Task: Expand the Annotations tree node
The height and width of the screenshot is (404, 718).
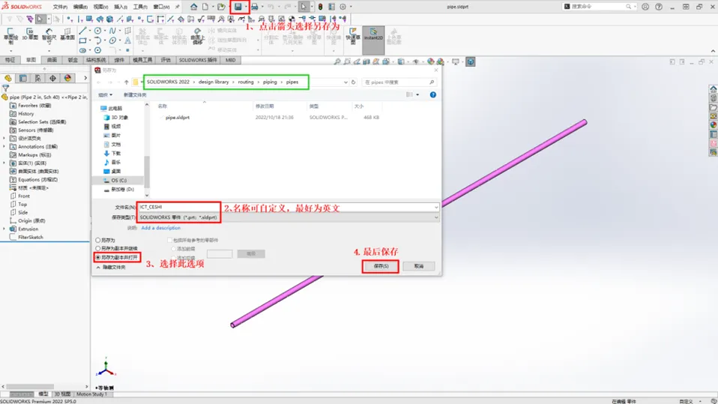Action: (x=4, y=147)
